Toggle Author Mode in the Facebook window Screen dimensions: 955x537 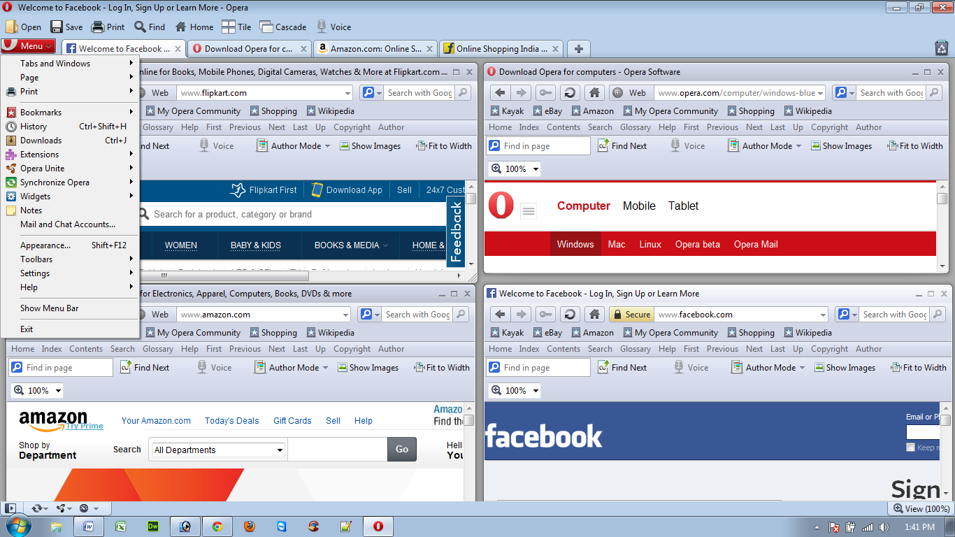(x=767, y=367)
